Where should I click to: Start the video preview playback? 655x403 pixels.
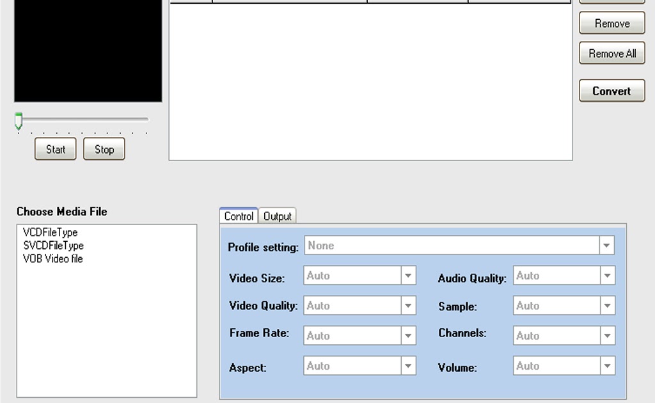(54, 149)
